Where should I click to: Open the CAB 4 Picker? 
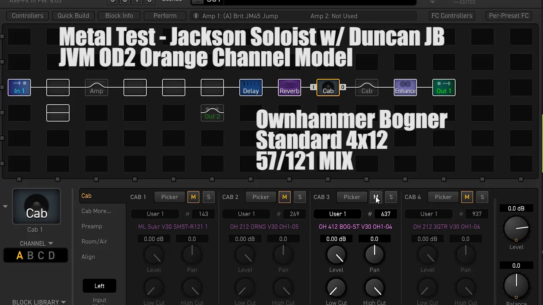tap(443, 197)
